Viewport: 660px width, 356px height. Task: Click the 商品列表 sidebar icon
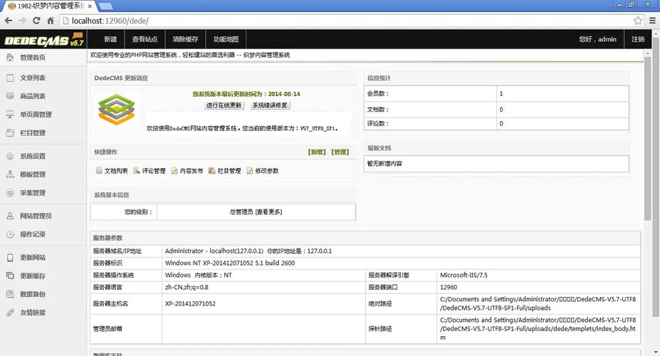(x=10, y=96)
